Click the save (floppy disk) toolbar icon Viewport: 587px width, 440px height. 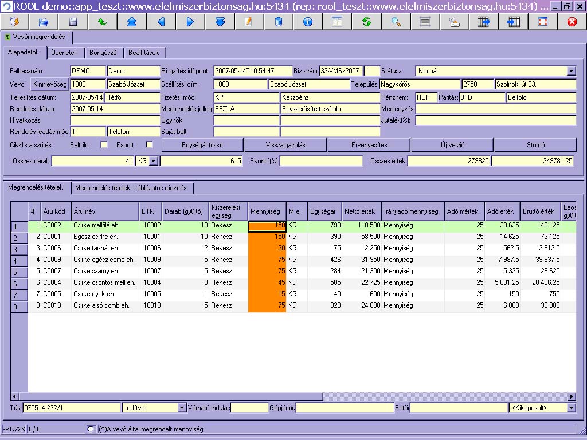[73, 22]
